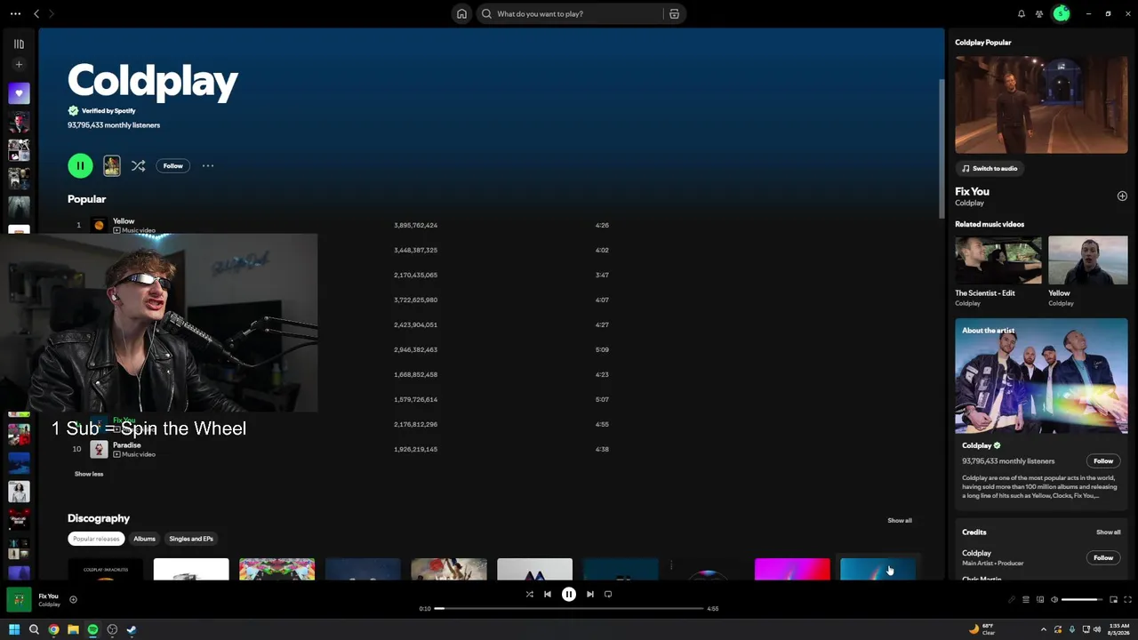The height and width of the screenshot is (640, 1138).
Task: Toggle shuffle in the player bar
Action: tap(529, 595)
